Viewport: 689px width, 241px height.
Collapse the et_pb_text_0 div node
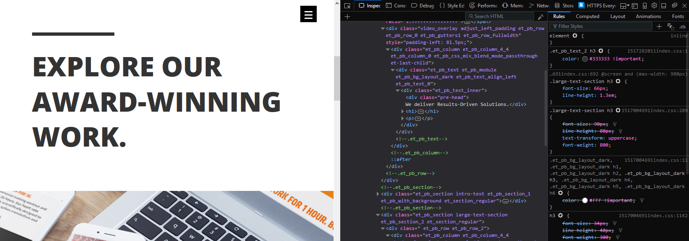coord(393,70)
